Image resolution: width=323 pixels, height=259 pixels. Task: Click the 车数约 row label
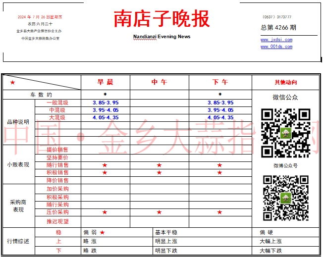click(41, 95)
